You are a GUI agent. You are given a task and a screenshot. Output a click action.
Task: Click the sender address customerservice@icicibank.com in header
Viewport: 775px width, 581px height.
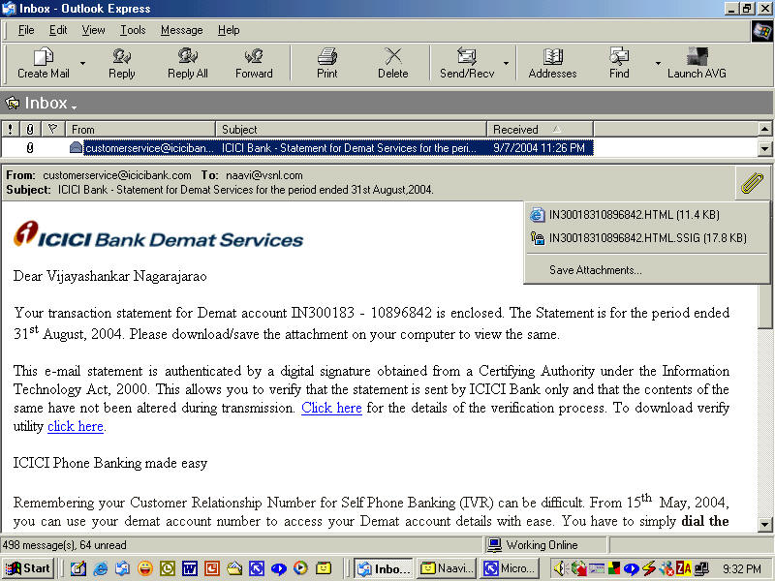pyautogui.click(x=117, y=175)
